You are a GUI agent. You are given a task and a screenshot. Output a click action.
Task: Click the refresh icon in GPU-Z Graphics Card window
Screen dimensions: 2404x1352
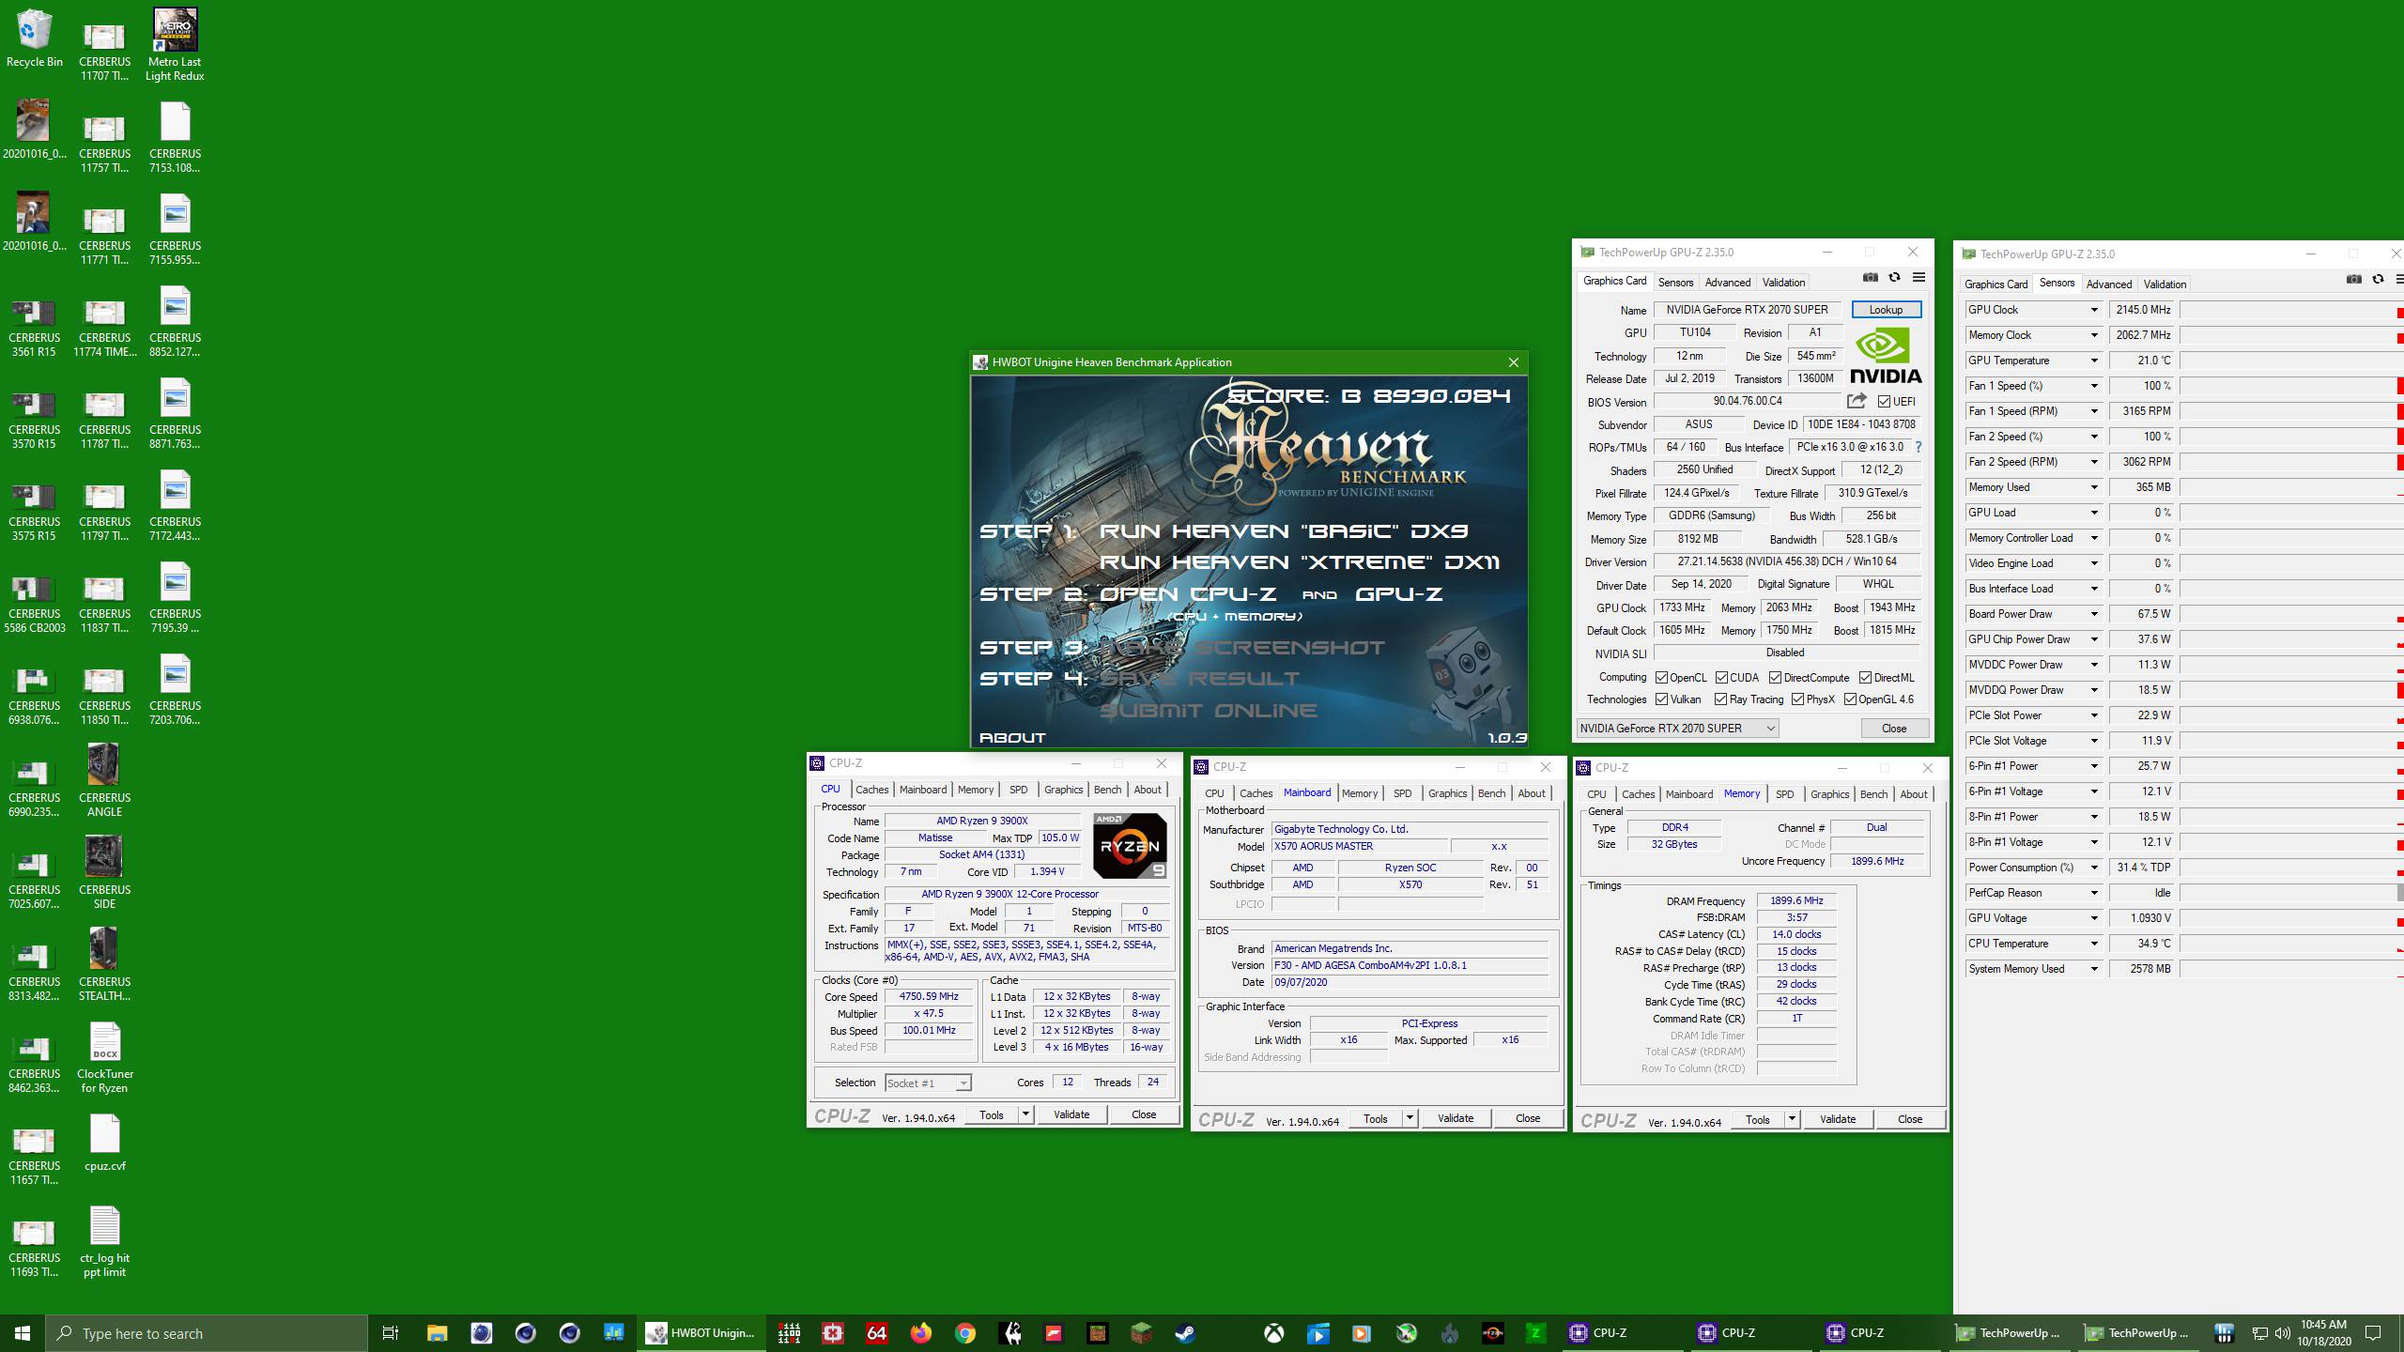1894,278
